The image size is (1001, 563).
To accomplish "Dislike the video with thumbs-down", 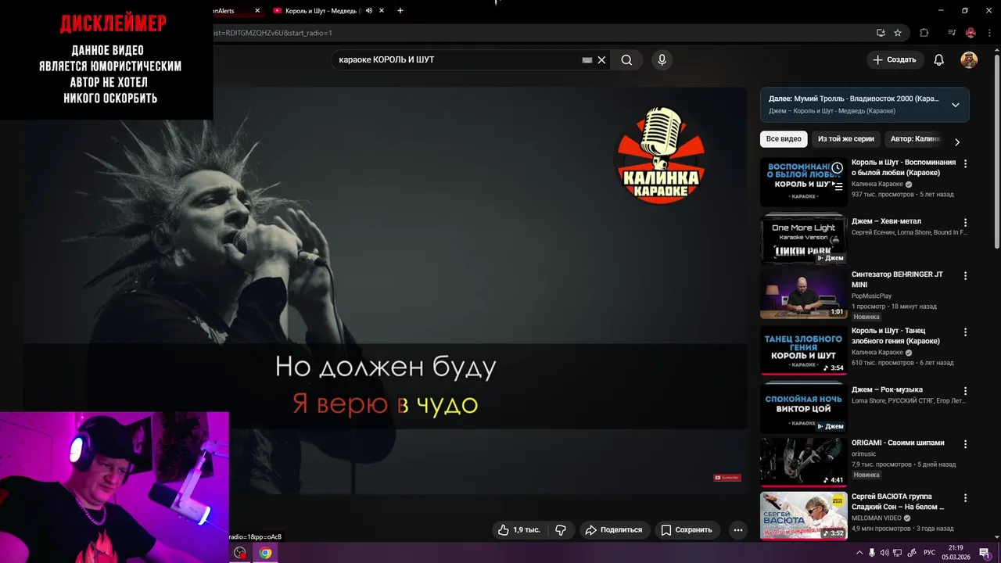I will click(561, 529).
